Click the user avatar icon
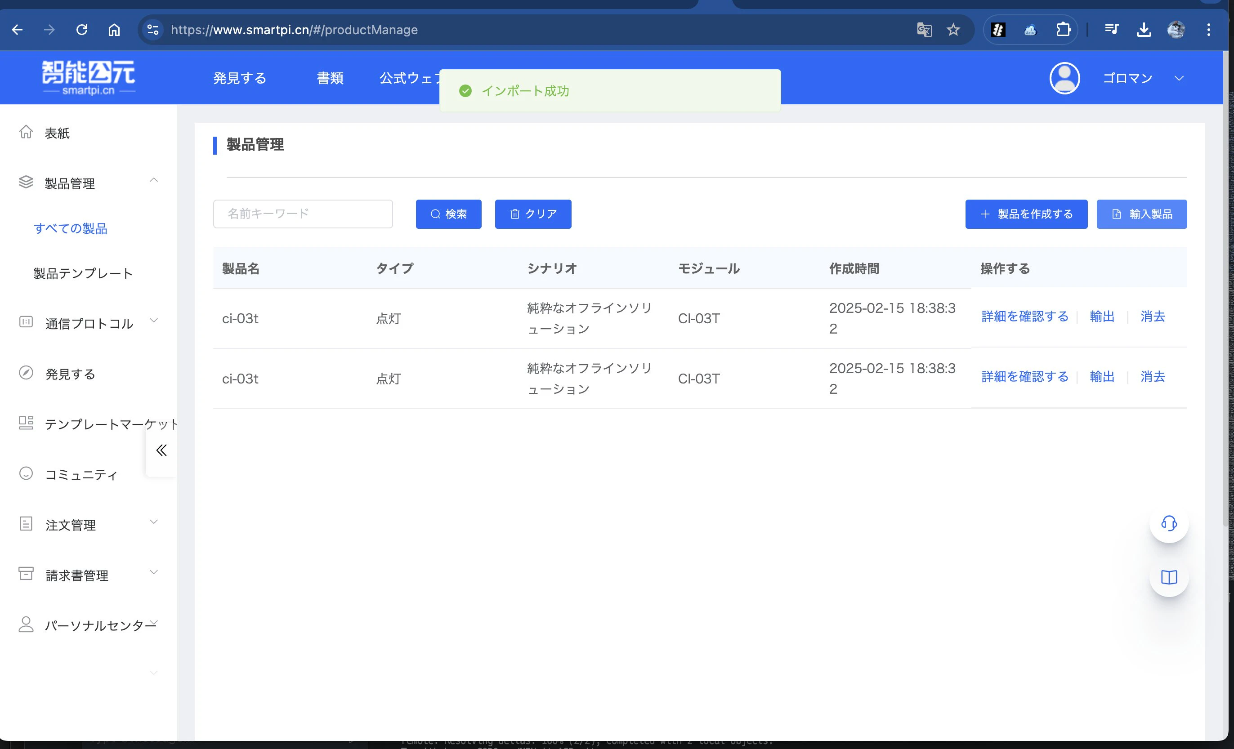This screenshot has width=1234, height=749. [1064, 78]
